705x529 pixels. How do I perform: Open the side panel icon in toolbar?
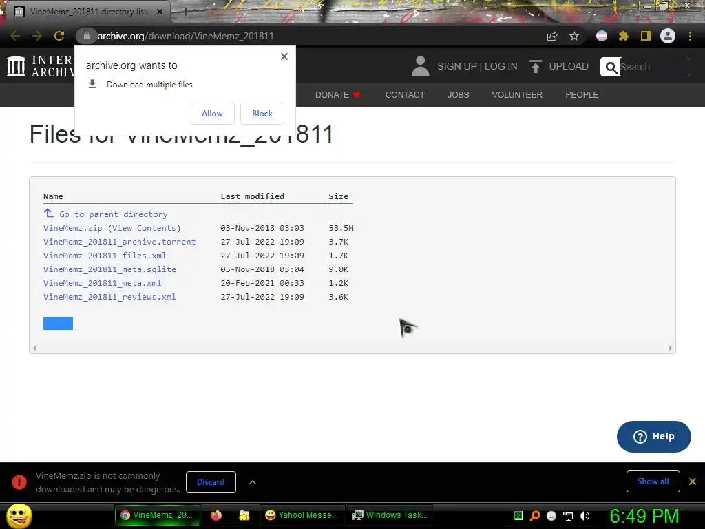646,36
